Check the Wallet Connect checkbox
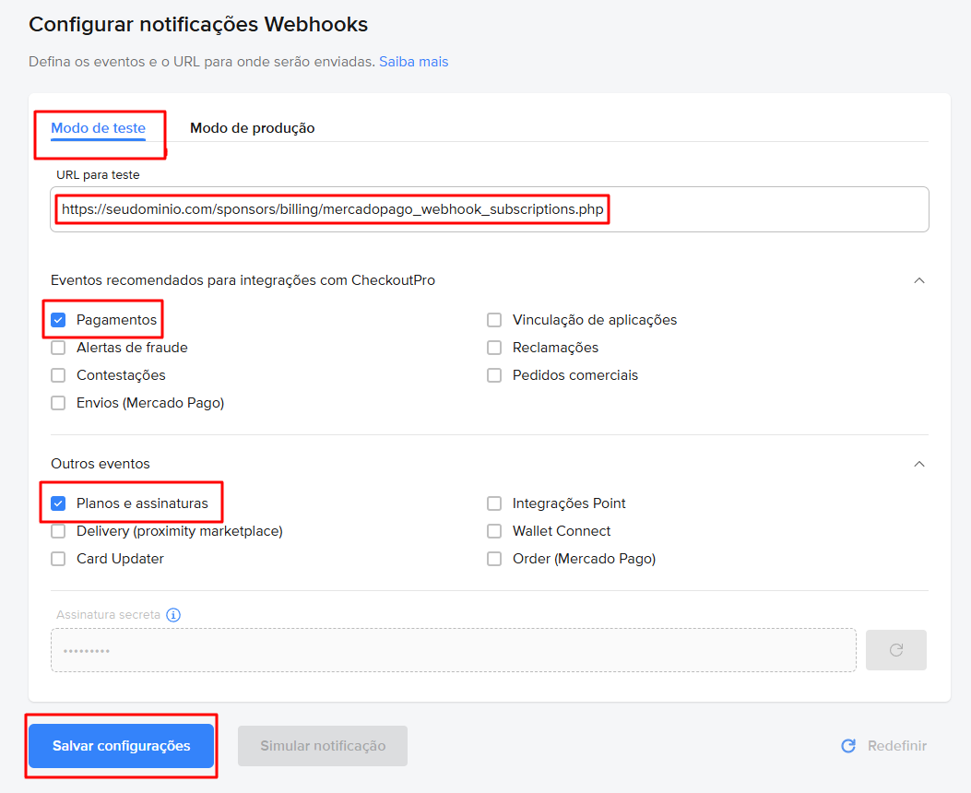Image resolution: width=971 pixels, height=793 pixels. pos(495,531)
